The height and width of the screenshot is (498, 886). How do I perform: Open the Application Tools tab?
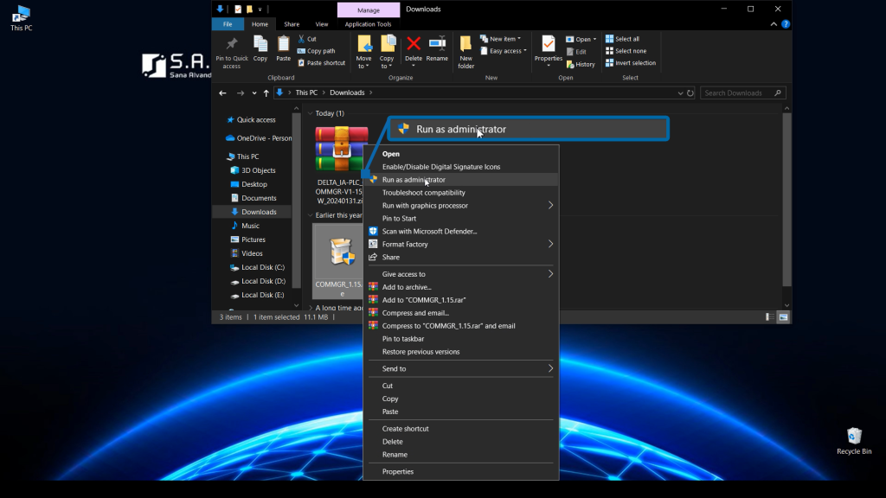click(x=368, y=24)
